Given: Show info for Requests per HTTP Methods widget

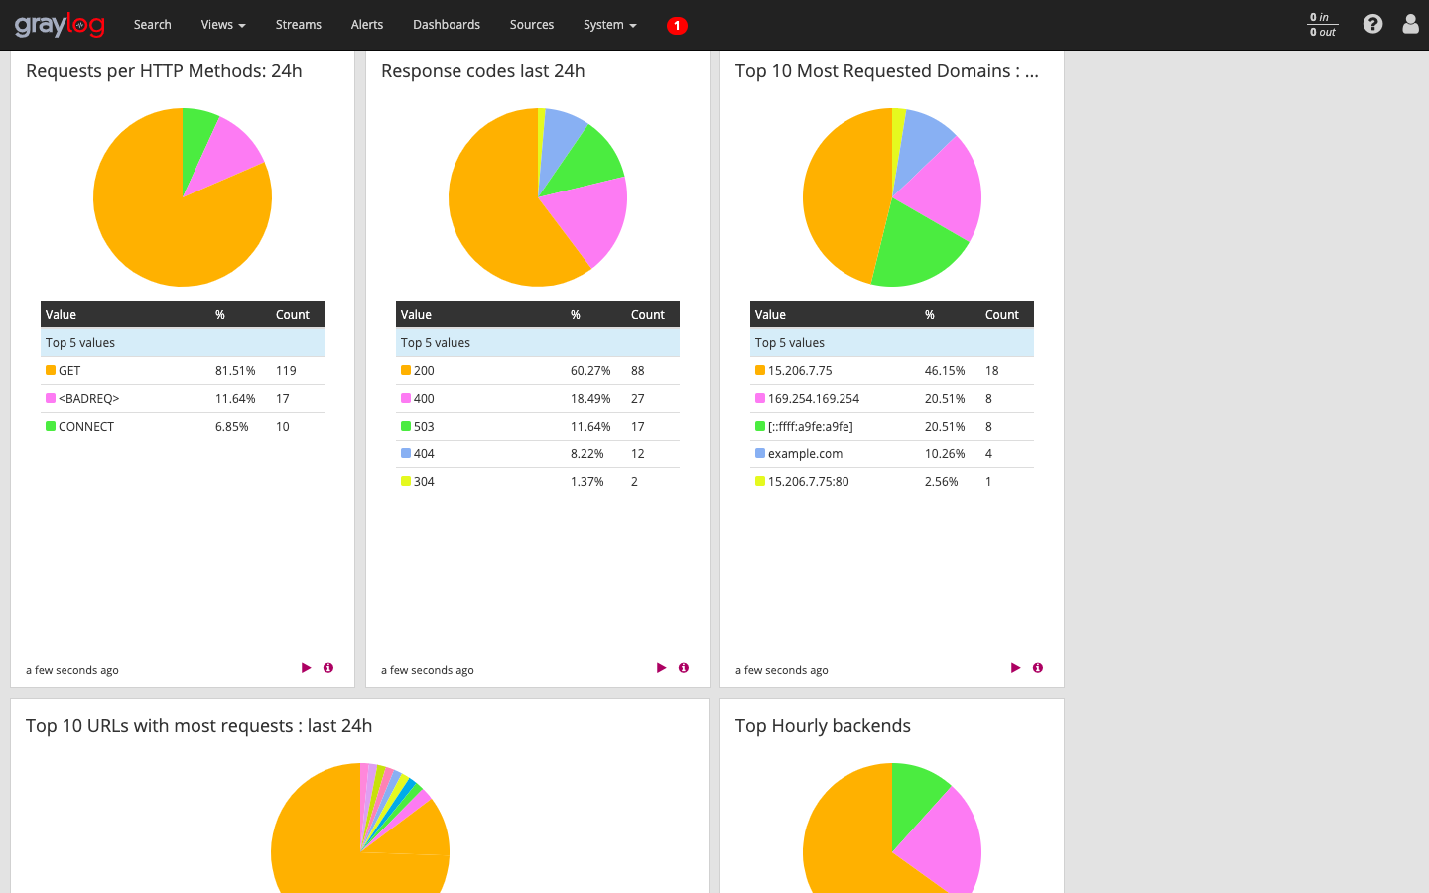Looking at the screenshot, I should pyautogui.click(x=328, y=668).
